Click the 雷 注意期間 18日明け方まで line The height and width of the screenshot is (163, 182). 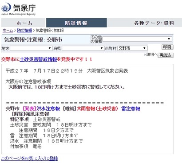pos(44,136)
